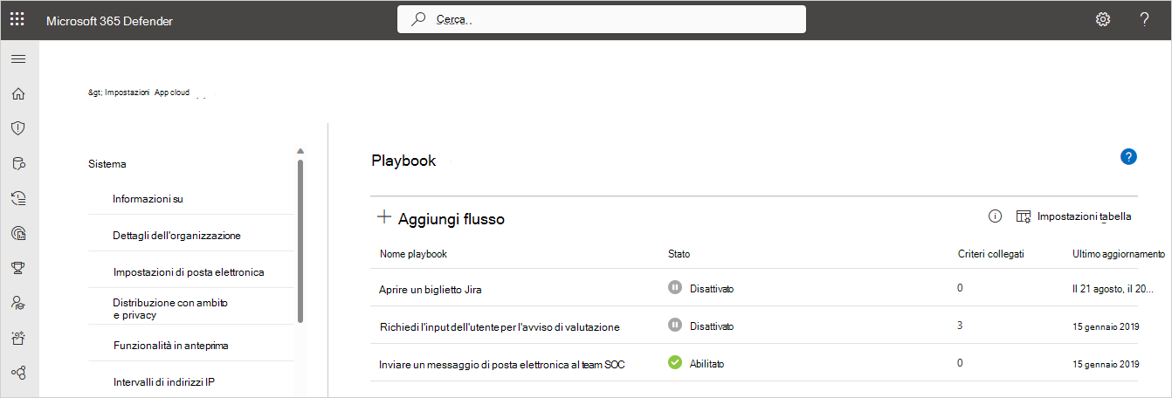Image resolution: width=1172 pixels, height=398 pixels.
Task: Click the blue help circle beside Playbook
Action: click(1128, 157)
